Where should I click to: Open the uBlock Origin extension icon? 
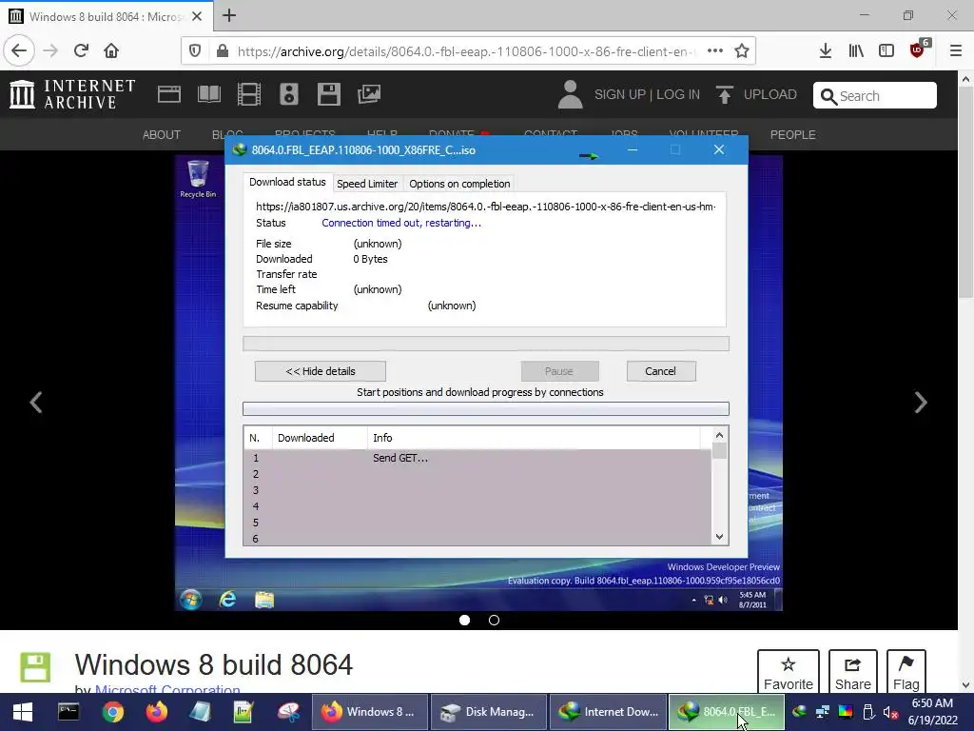918,49
